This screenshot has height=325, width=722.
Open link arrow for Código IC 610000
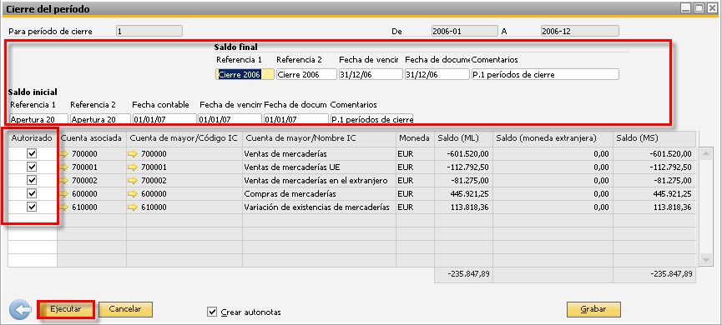(133, 207)
